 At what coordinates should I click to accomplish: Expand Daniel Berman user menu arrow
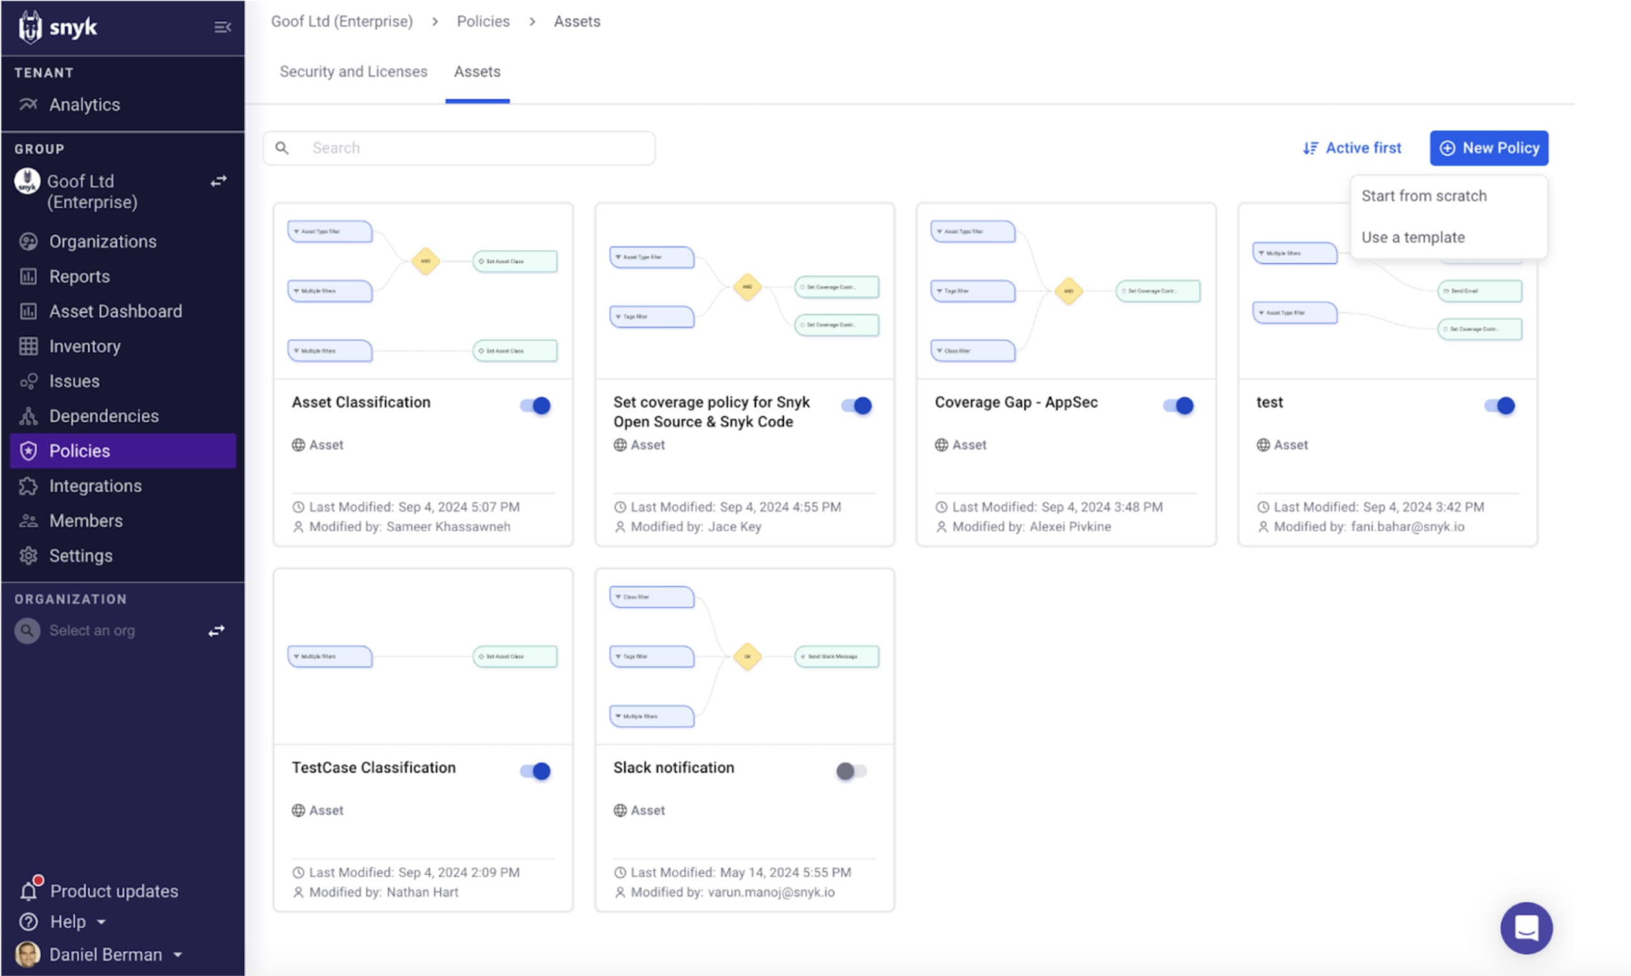click(x=178, y=955)
